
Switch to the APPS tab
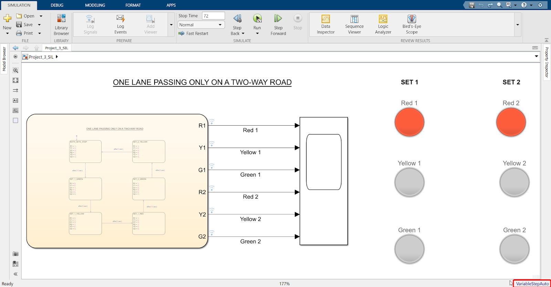point(171,5)
